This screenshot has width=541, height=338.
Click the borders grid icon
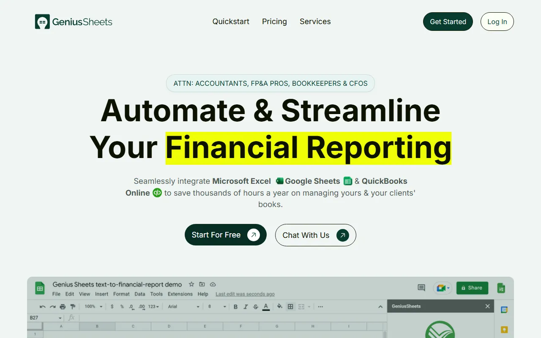tap(290, 307)
